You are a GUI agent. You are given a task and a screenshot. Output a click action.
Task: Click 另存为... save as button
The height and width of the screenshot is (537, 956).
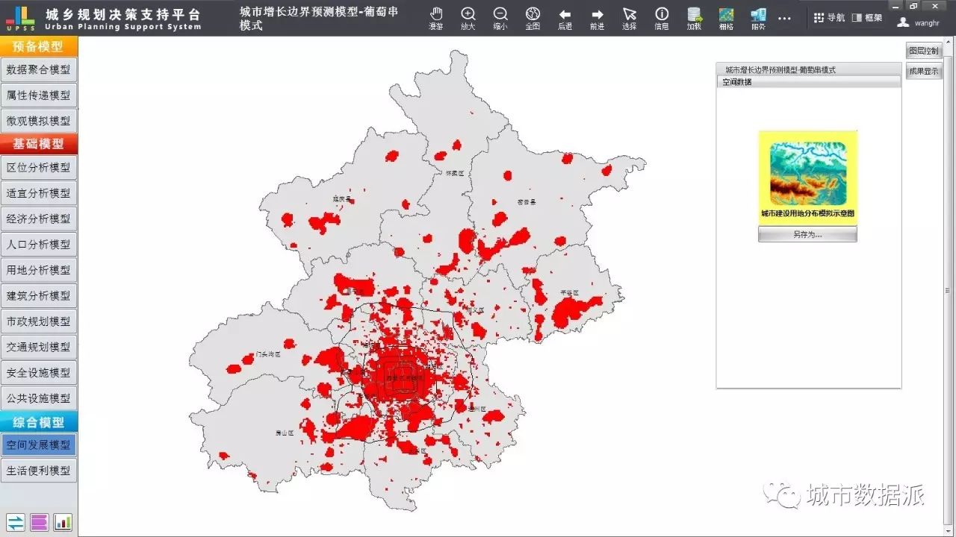(807, 234)
